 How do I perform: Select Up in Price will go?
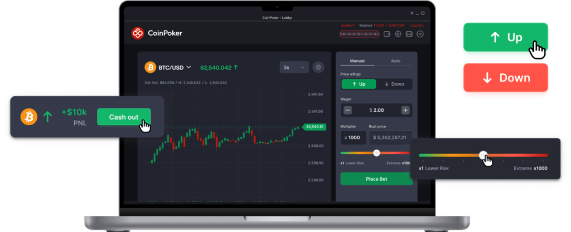[359, 84]
